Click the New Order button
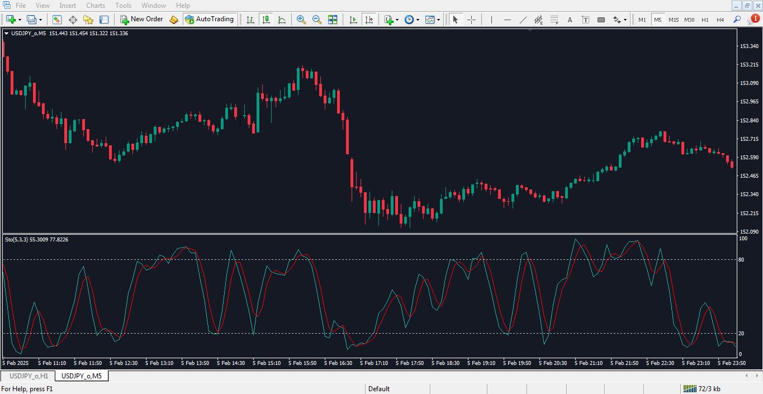Screen dimensions: 763x394 point(141,20)
